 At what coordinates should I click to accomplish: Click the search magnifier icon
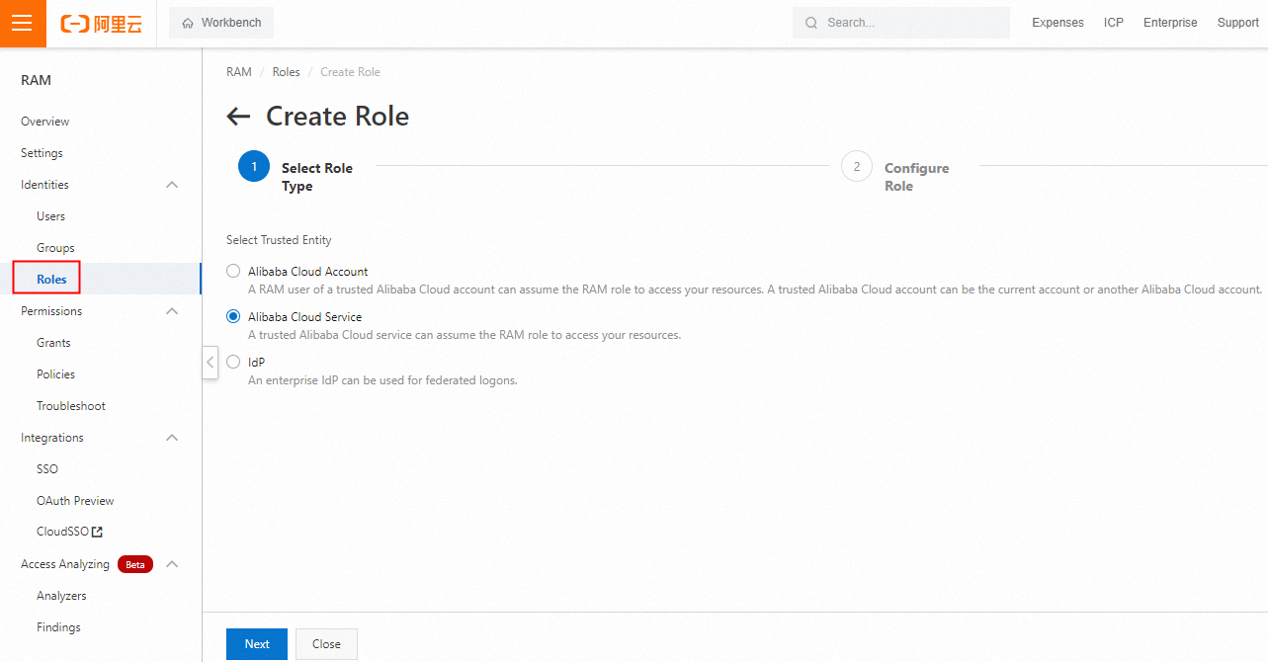(x=811, y=23)
